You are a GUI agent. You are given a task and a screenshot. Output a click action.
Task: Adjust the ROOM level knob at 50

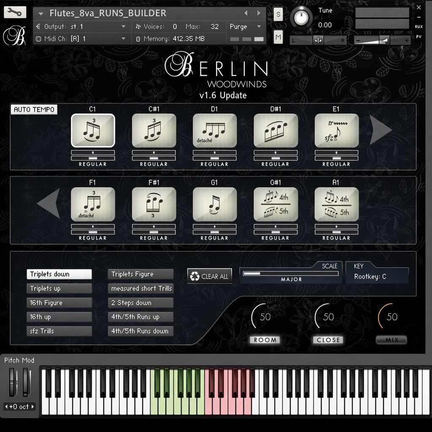(265, 316)
